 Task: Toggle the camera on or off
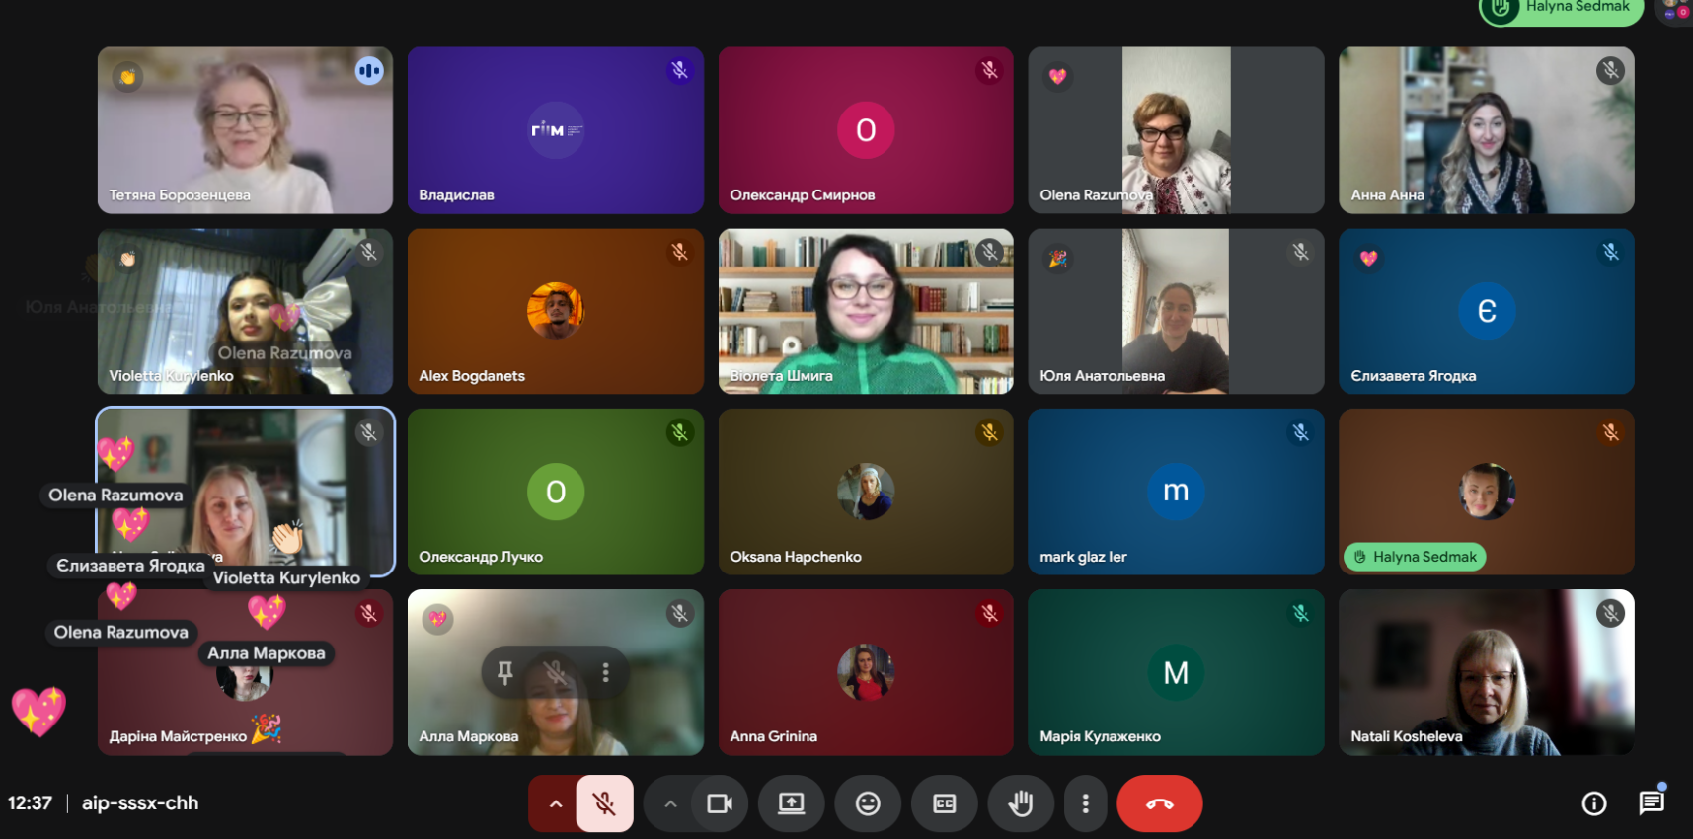(720, 803)
